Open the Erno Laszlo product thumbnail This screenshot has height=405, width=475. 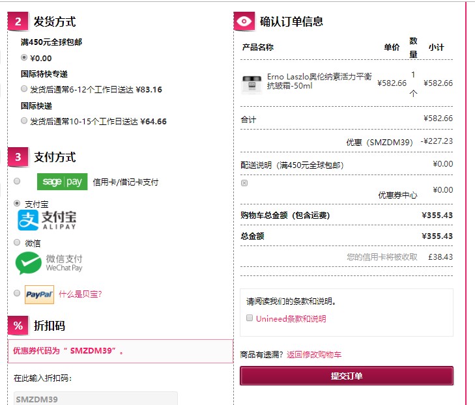[252, 84]
